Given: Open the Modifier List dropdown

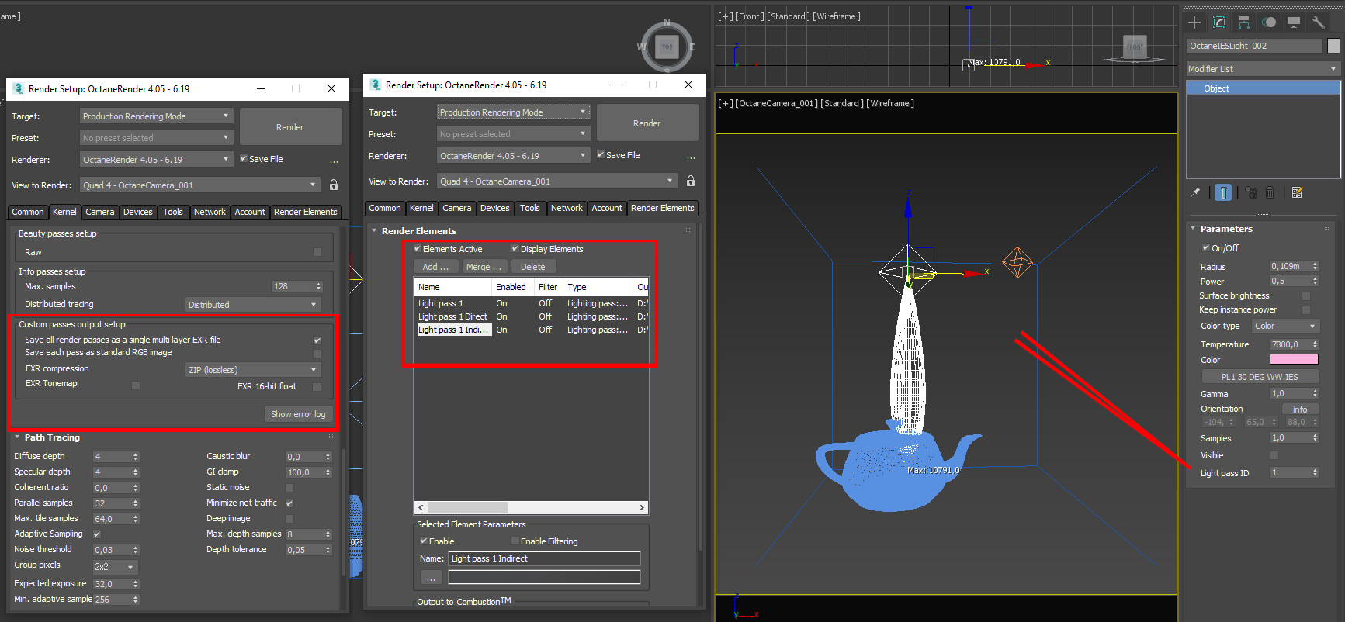Looking at the screenshot, I should 1264,69.
